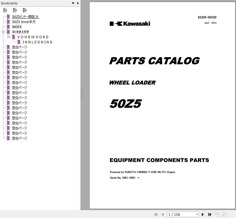Viewport: 236px width, 218px height.
Task: Go to the previous page
Action: coord(162,214)
